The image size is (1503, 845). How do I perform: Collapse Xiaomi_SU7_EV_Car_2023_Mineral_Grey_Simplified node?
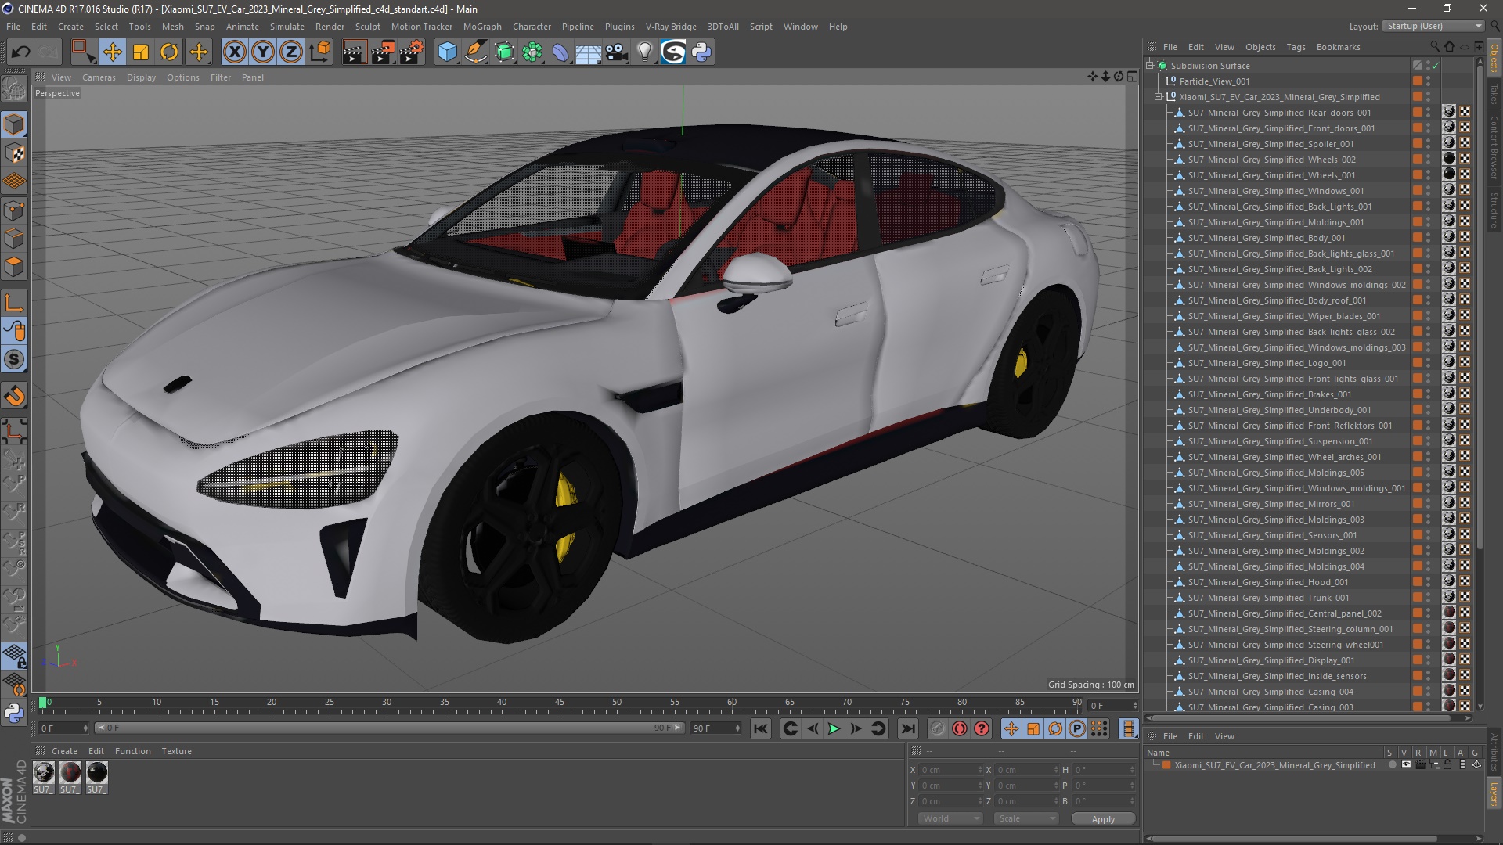point(1159,97)
